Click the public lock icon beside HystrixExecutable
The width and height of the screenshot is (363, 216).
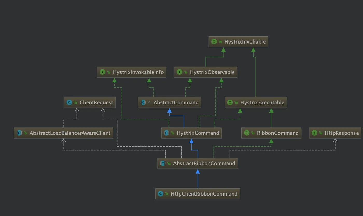tap(236, 102)
